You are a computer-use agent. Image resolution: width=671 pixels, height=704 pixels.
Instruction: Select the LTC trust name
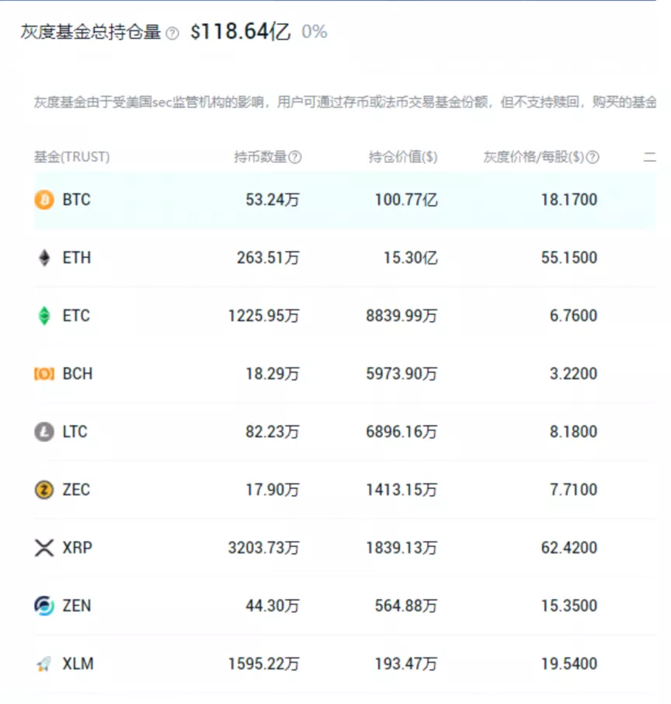click(75, 432)
